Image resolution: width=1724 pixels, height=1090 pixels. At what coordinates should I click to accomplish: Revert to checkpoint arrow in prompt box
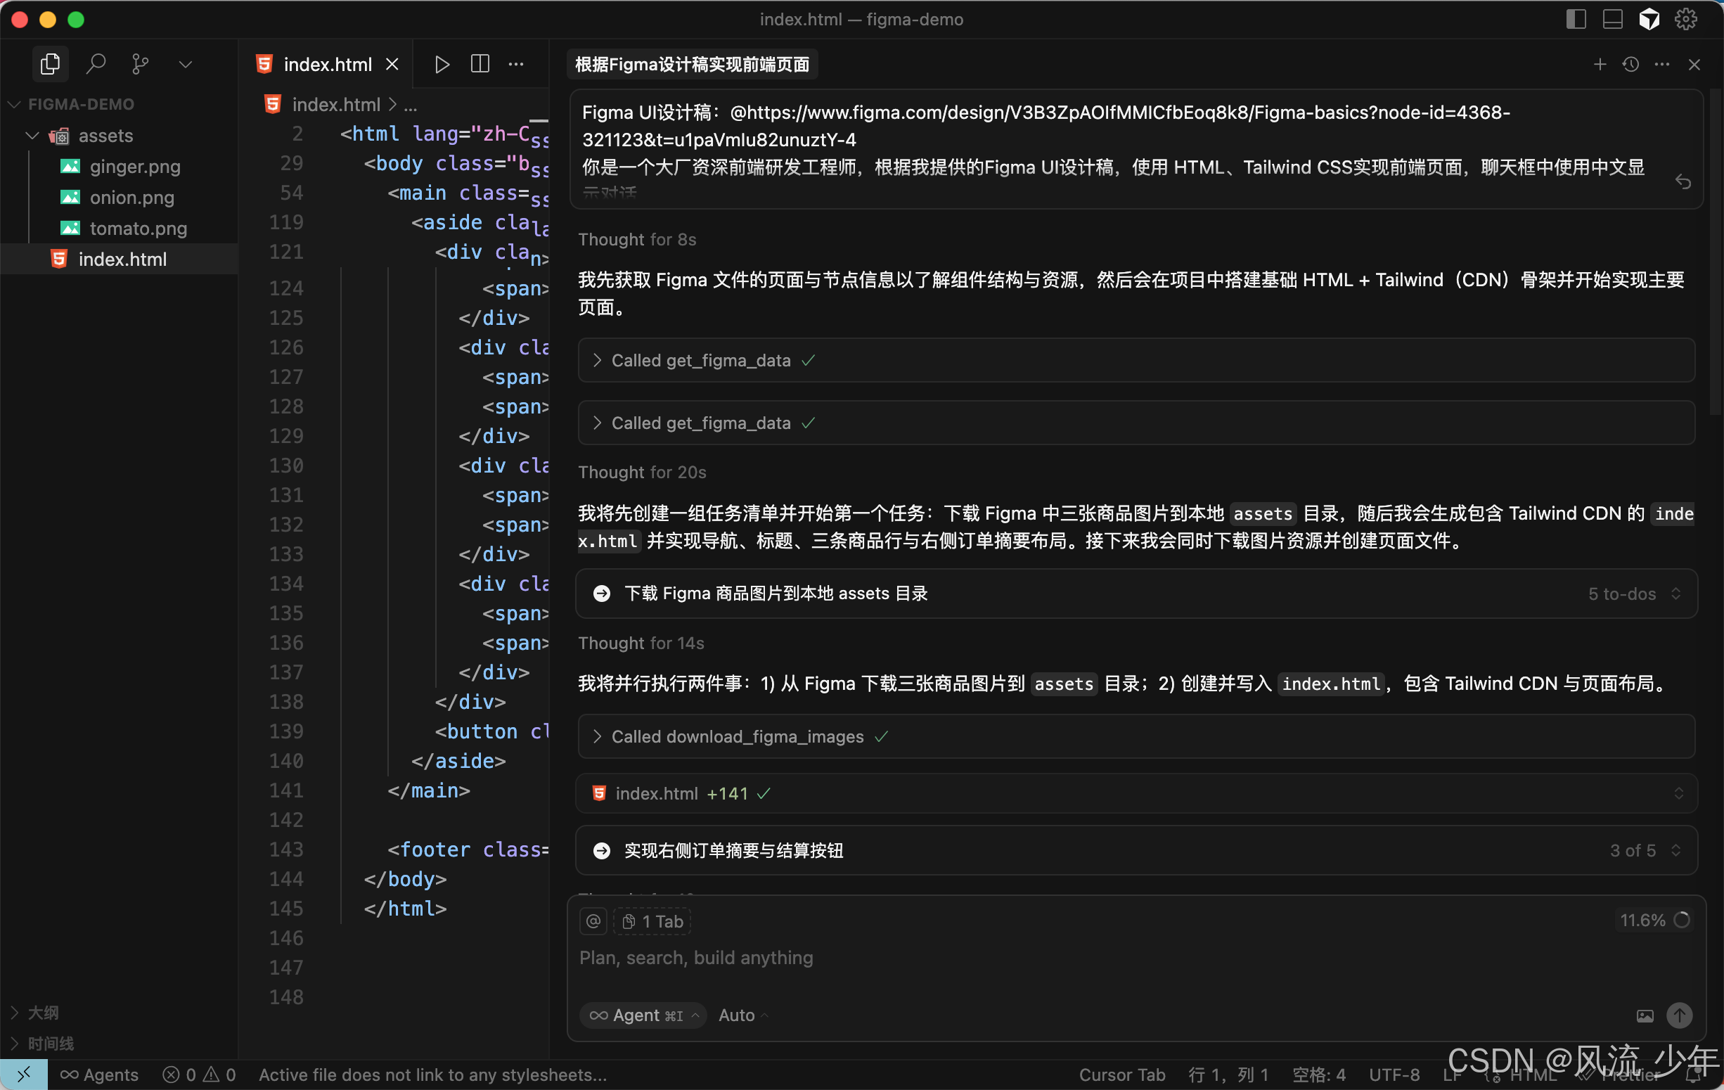1683,181
